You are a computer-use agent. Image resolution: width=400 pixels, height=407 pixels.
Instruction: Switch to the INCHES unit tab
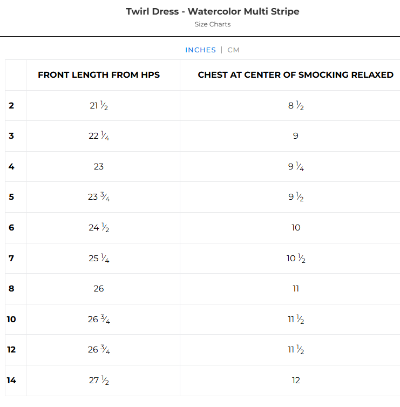click(x=200, y=50)
